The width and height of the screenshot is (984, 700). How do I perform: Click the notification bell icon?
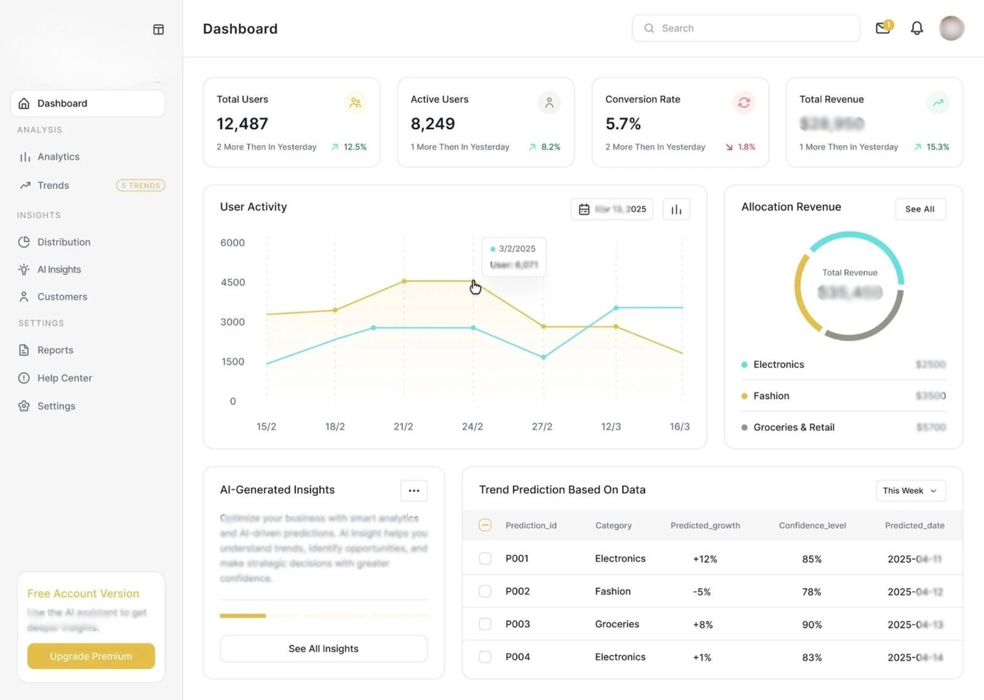(916, 28)
